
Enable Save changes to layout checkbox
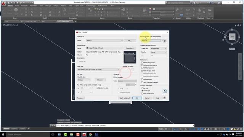coord(142,82)
